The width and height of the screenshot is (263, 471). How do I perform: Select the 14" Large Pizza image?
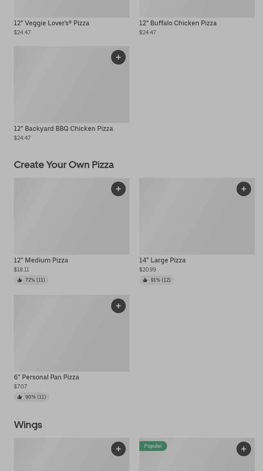pyautogui.click(x=197, y=216)
